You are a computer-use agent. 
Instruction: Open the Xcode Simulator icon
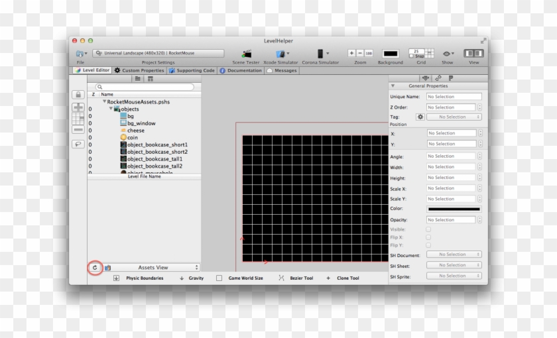[280, 53]
